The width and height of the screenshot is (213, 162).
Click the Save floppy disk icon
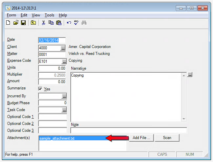tap(23, 23)
